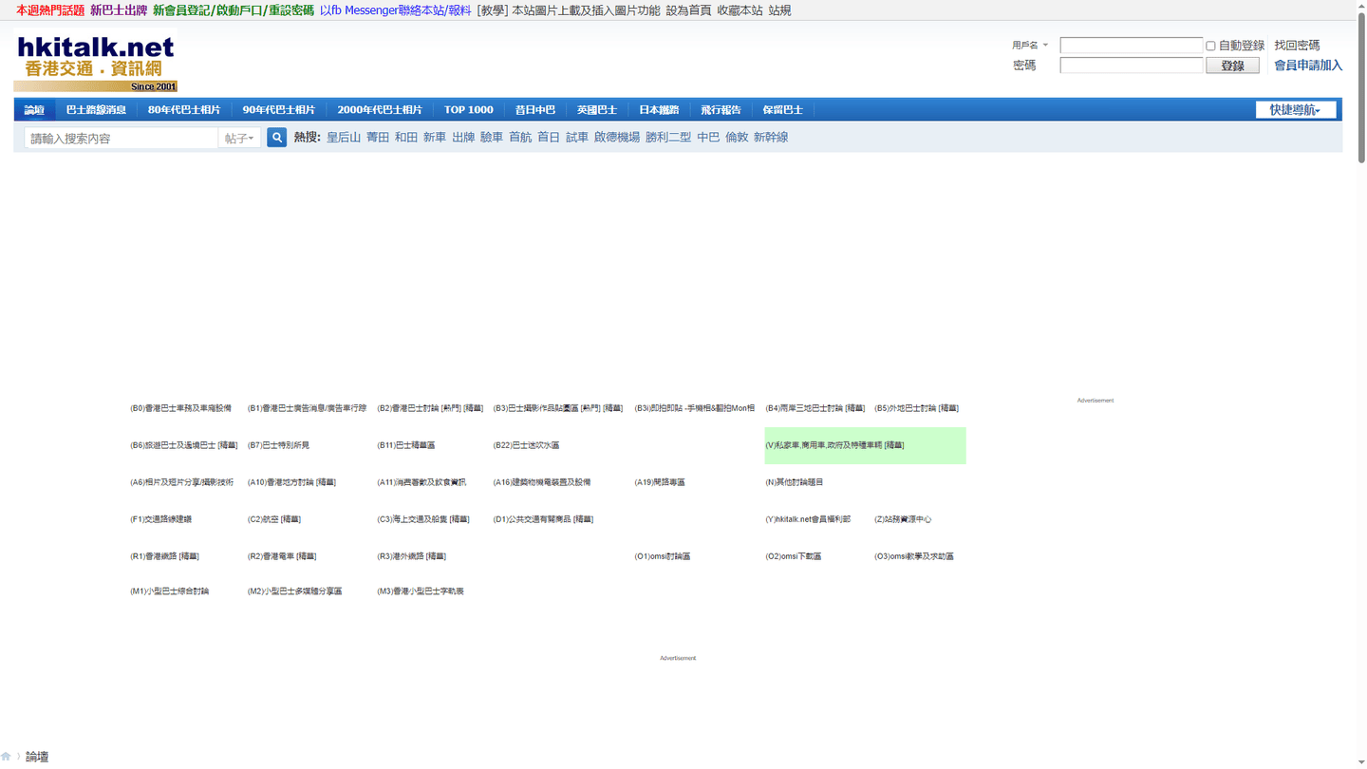Click the 找回密碼 link
Screen dimensions: 1367x769
tap(1297, 46)
